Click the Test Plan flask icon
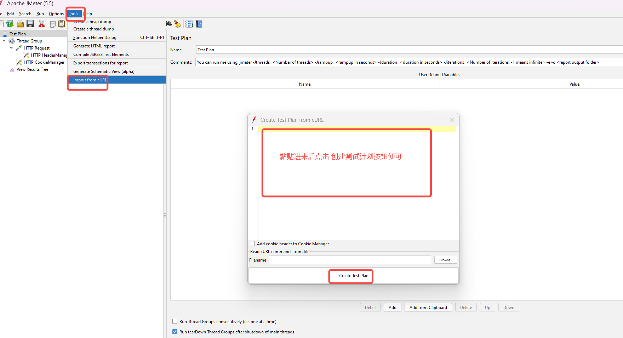 (5, 34)
